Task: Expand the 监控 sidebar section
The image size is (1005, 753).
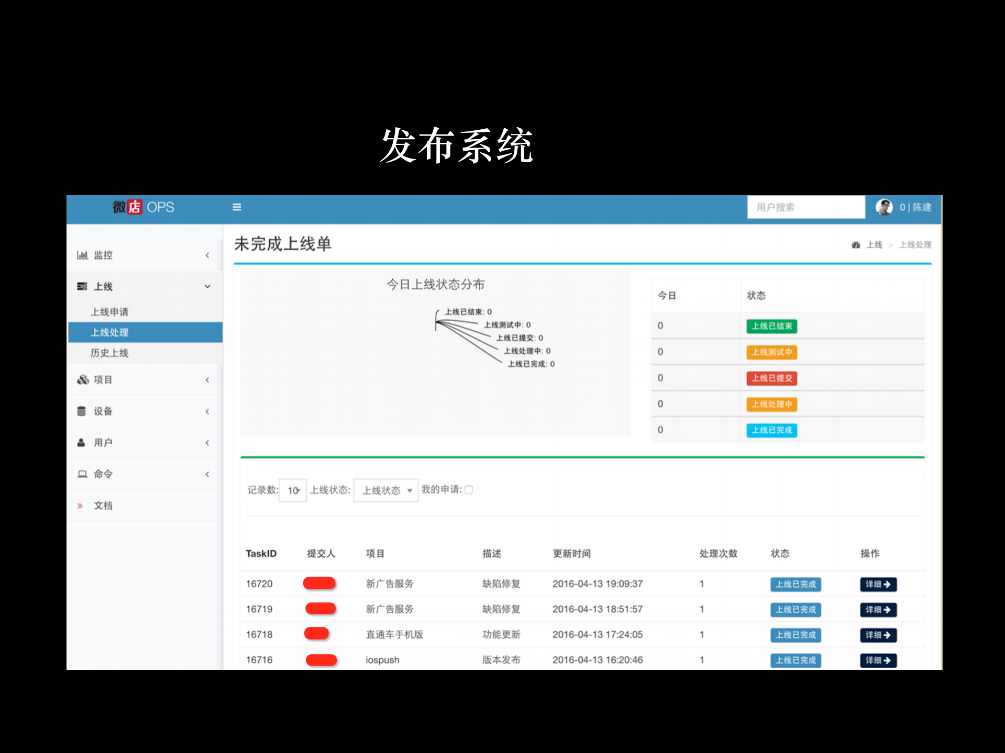Action: [207, 255]
